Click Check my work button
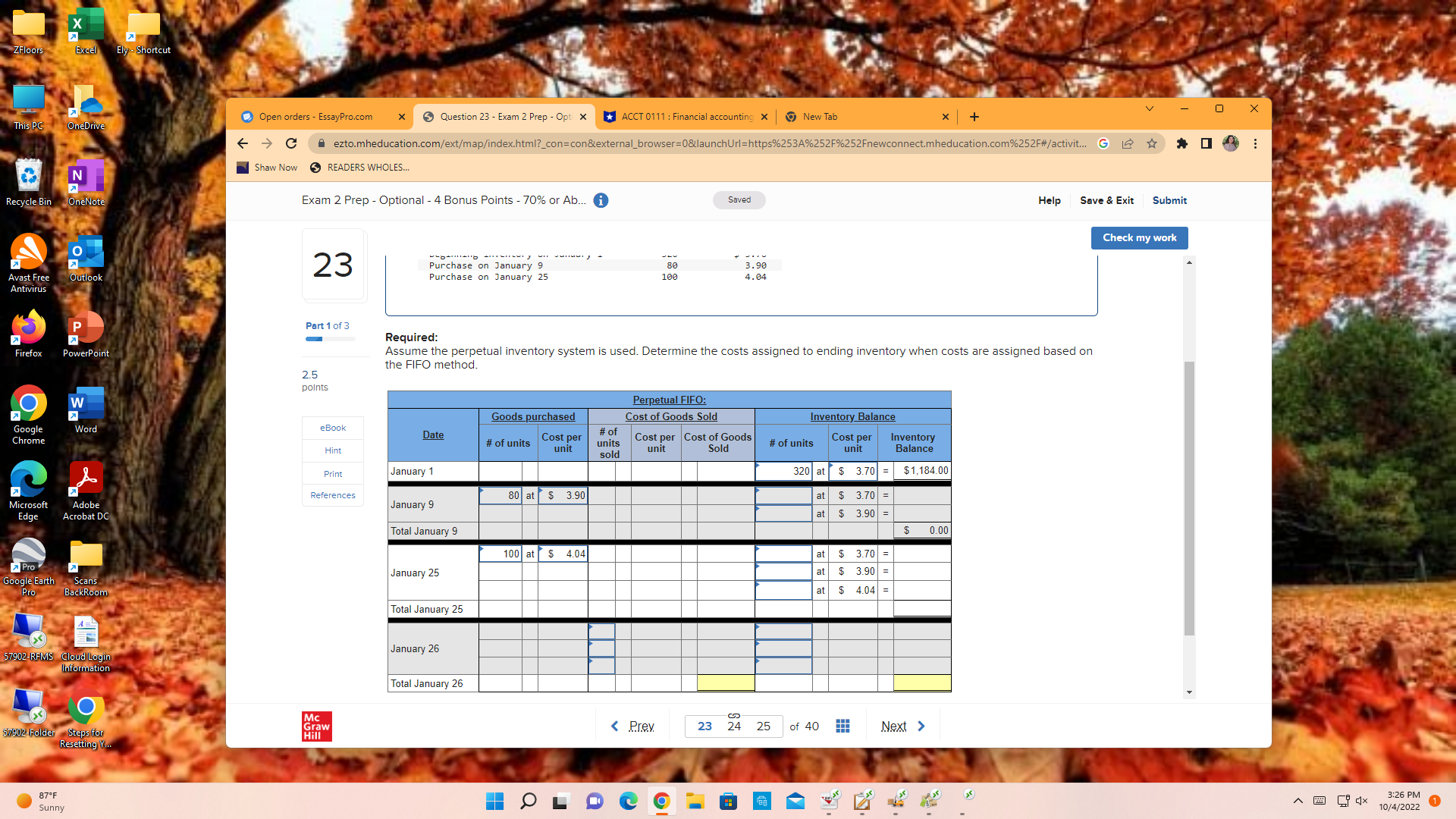The width and height of the screenshot is (1456, 819). pos(1139,238)
